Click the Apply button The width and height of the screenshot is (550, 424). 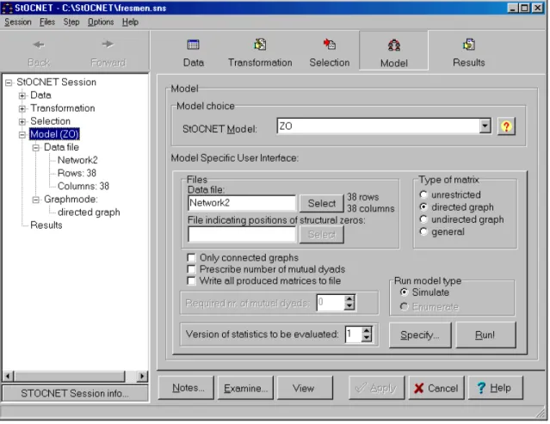(376, 388)
